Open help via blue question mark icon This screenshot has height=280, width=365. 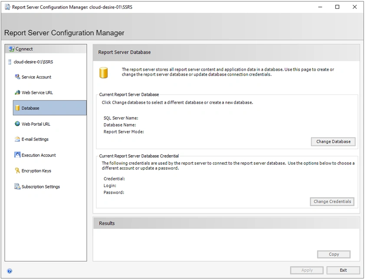pos(10,271)
